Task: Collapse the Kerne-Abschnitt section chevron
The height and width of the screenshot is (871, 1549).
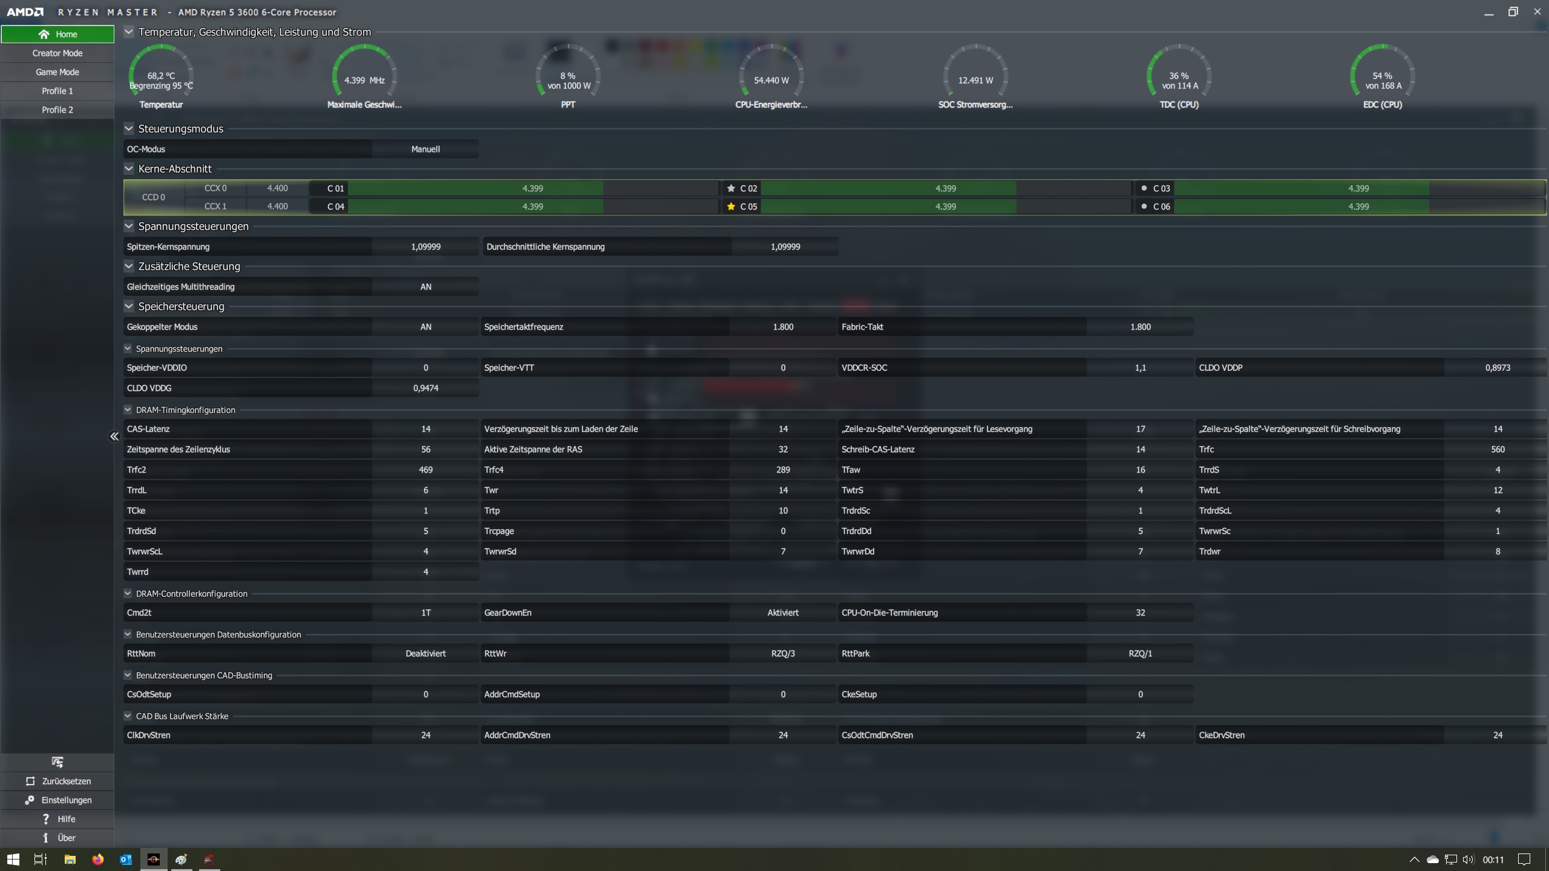Action: [129, 169]
